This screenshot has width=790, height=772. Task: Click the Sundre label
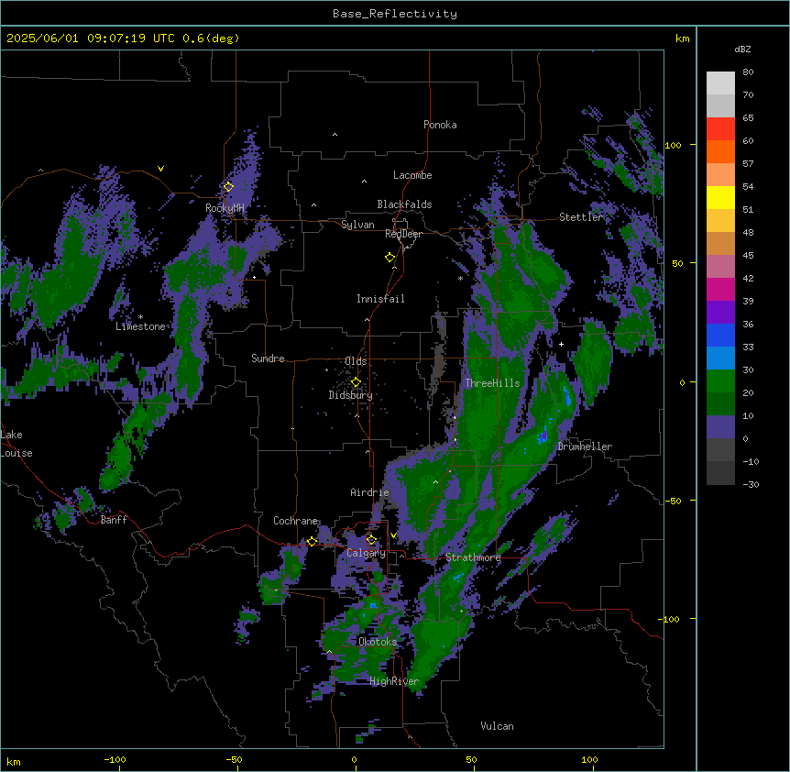pos(268,358)
